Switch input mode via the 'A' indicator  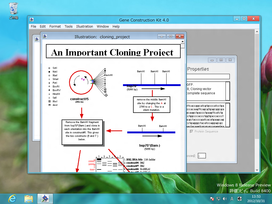click(232, 199)
